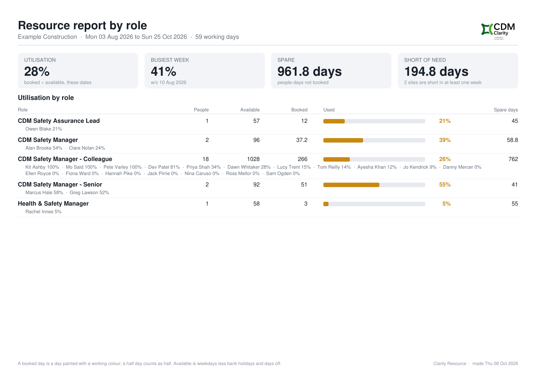This screenshot has width=536, height=379.
Task: Click 'Alan Brooke 54%' person entry
Action: tap(44, 148)
